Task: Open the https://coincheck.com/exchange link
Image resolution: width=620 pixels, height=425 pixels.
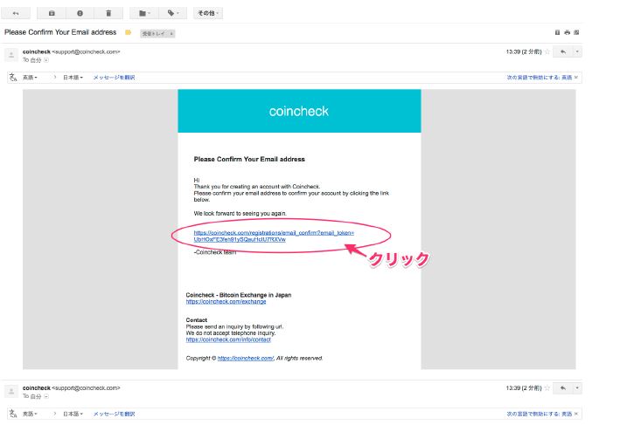Action: coord(226,301)
